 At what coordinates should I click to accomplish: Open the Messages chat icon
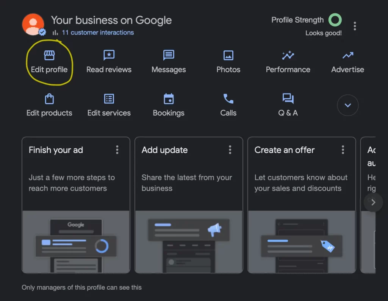click(x=169, y=55)
